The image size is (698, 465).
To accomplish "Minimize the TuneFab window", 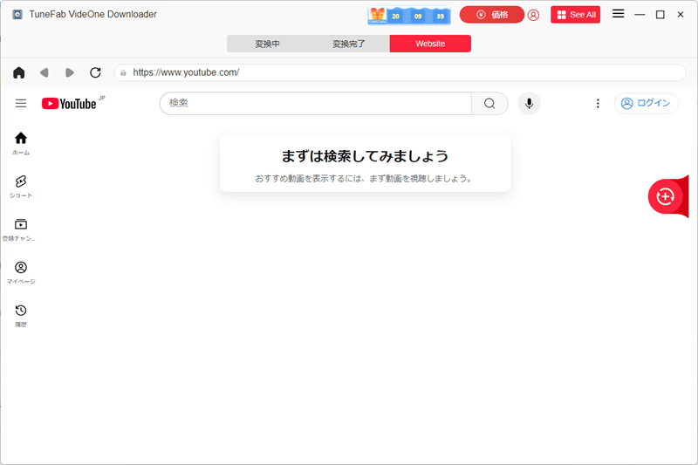I will 640,15.
